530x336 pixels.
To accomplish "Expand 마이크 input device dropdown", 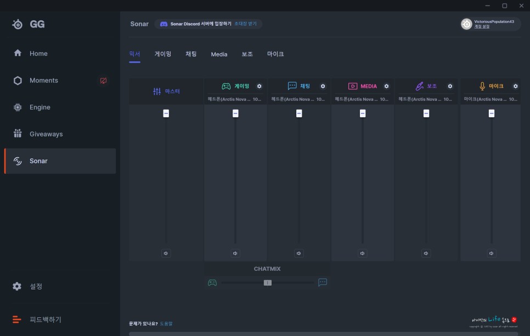I will pos(490,99).
